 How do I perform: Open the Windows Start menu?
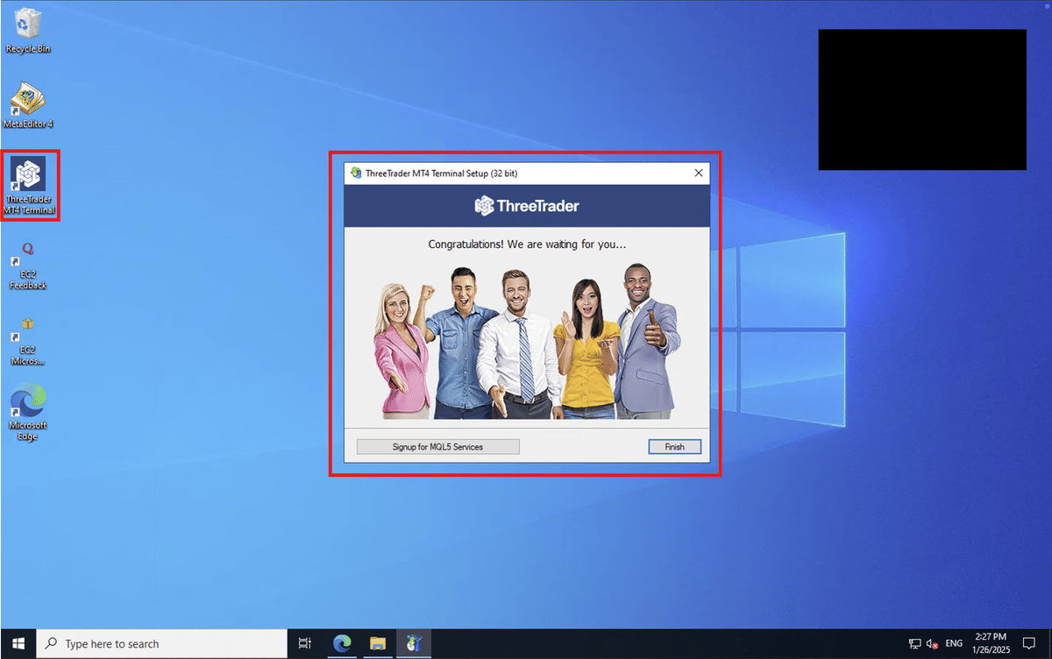click(x=18, y=643)
